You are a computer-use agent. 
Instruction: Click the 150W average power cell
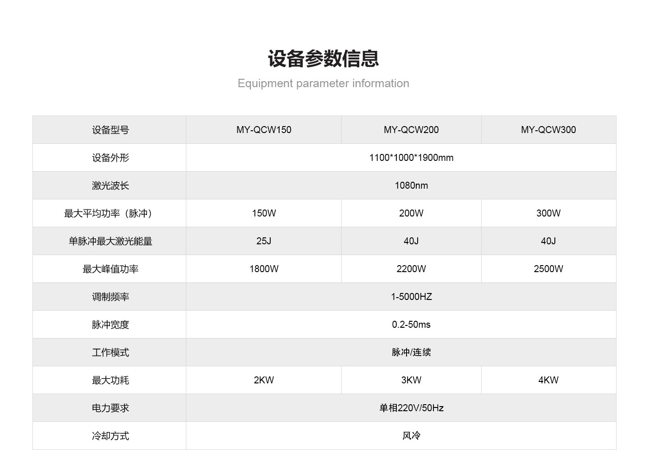264,213
